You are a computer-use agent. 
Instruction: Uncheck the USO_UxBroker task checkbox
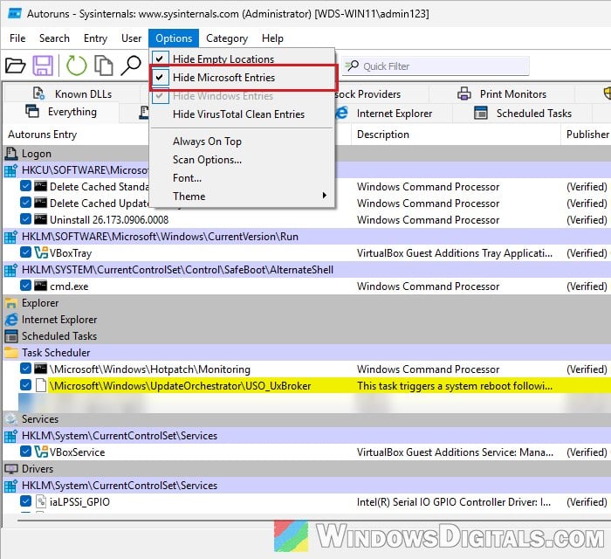coord(25,385)
